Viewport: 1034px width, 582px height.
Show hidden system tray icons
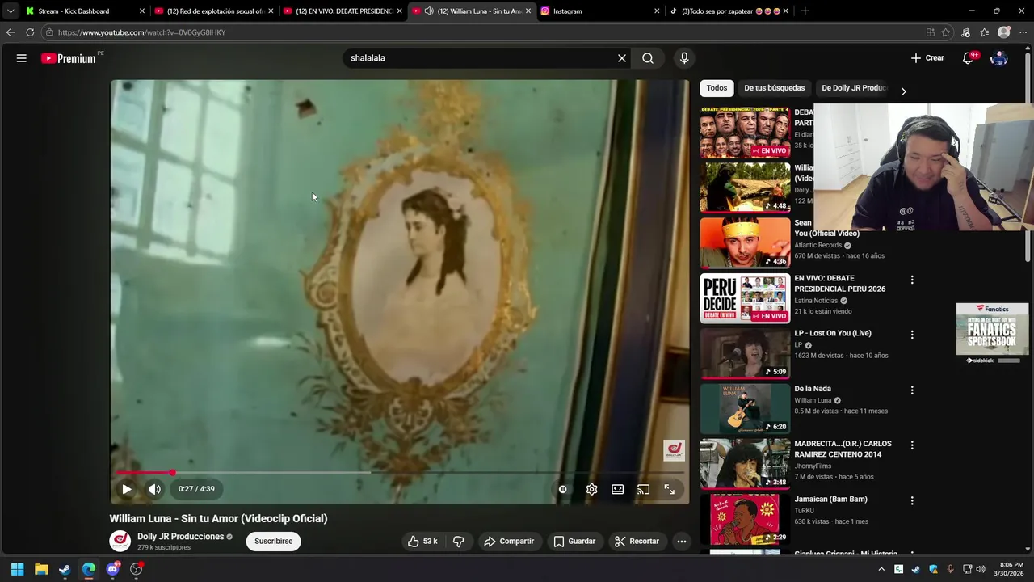coord(881,569)
